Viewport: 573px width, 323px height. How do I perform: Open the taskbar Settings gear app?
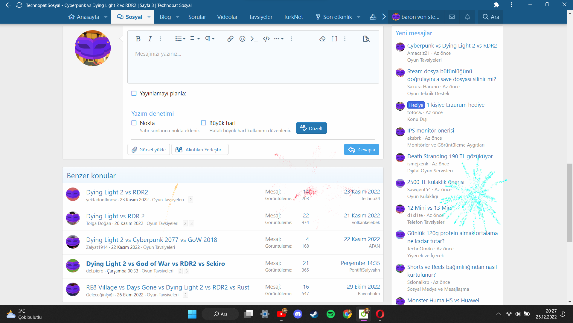[x=265, y=314]
